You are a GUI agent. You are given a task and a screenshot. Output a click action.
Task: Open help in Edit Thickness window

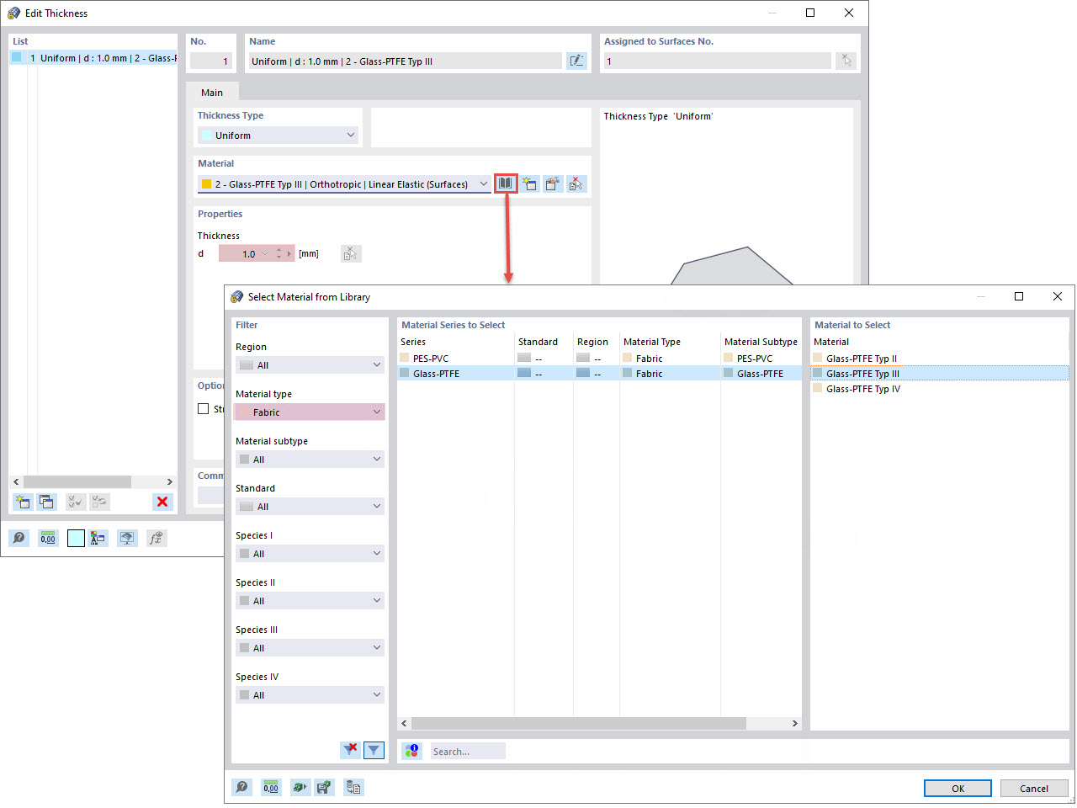[19, 538]
